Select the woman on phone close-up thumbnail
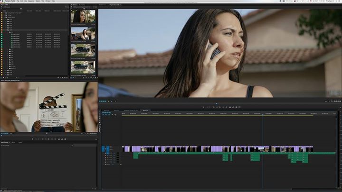This screenshot has width=342, height=192. click(x=83, y=17)
